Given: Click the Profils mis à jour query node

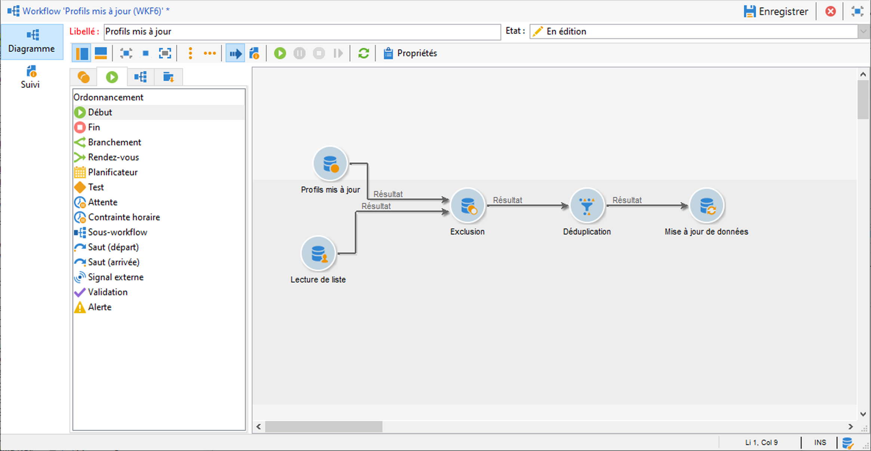Looking at the screenshot, I should click(x=330, y=164).
